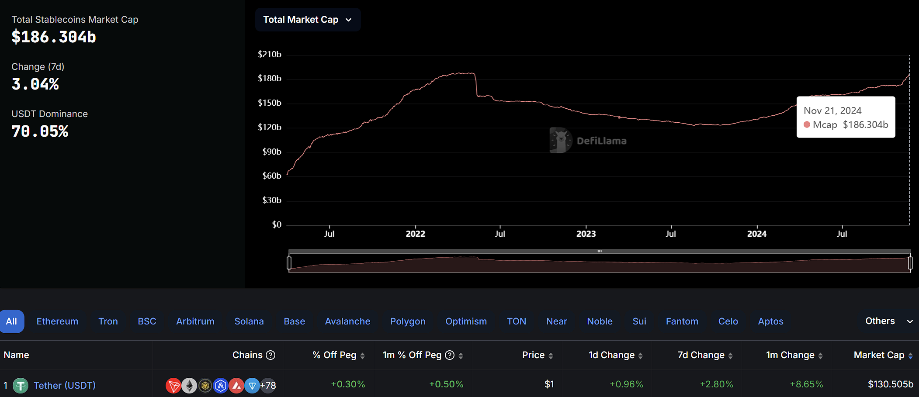This screenshot has height=397, width=919.
Task: Click the Name column header
Action: 16,355
